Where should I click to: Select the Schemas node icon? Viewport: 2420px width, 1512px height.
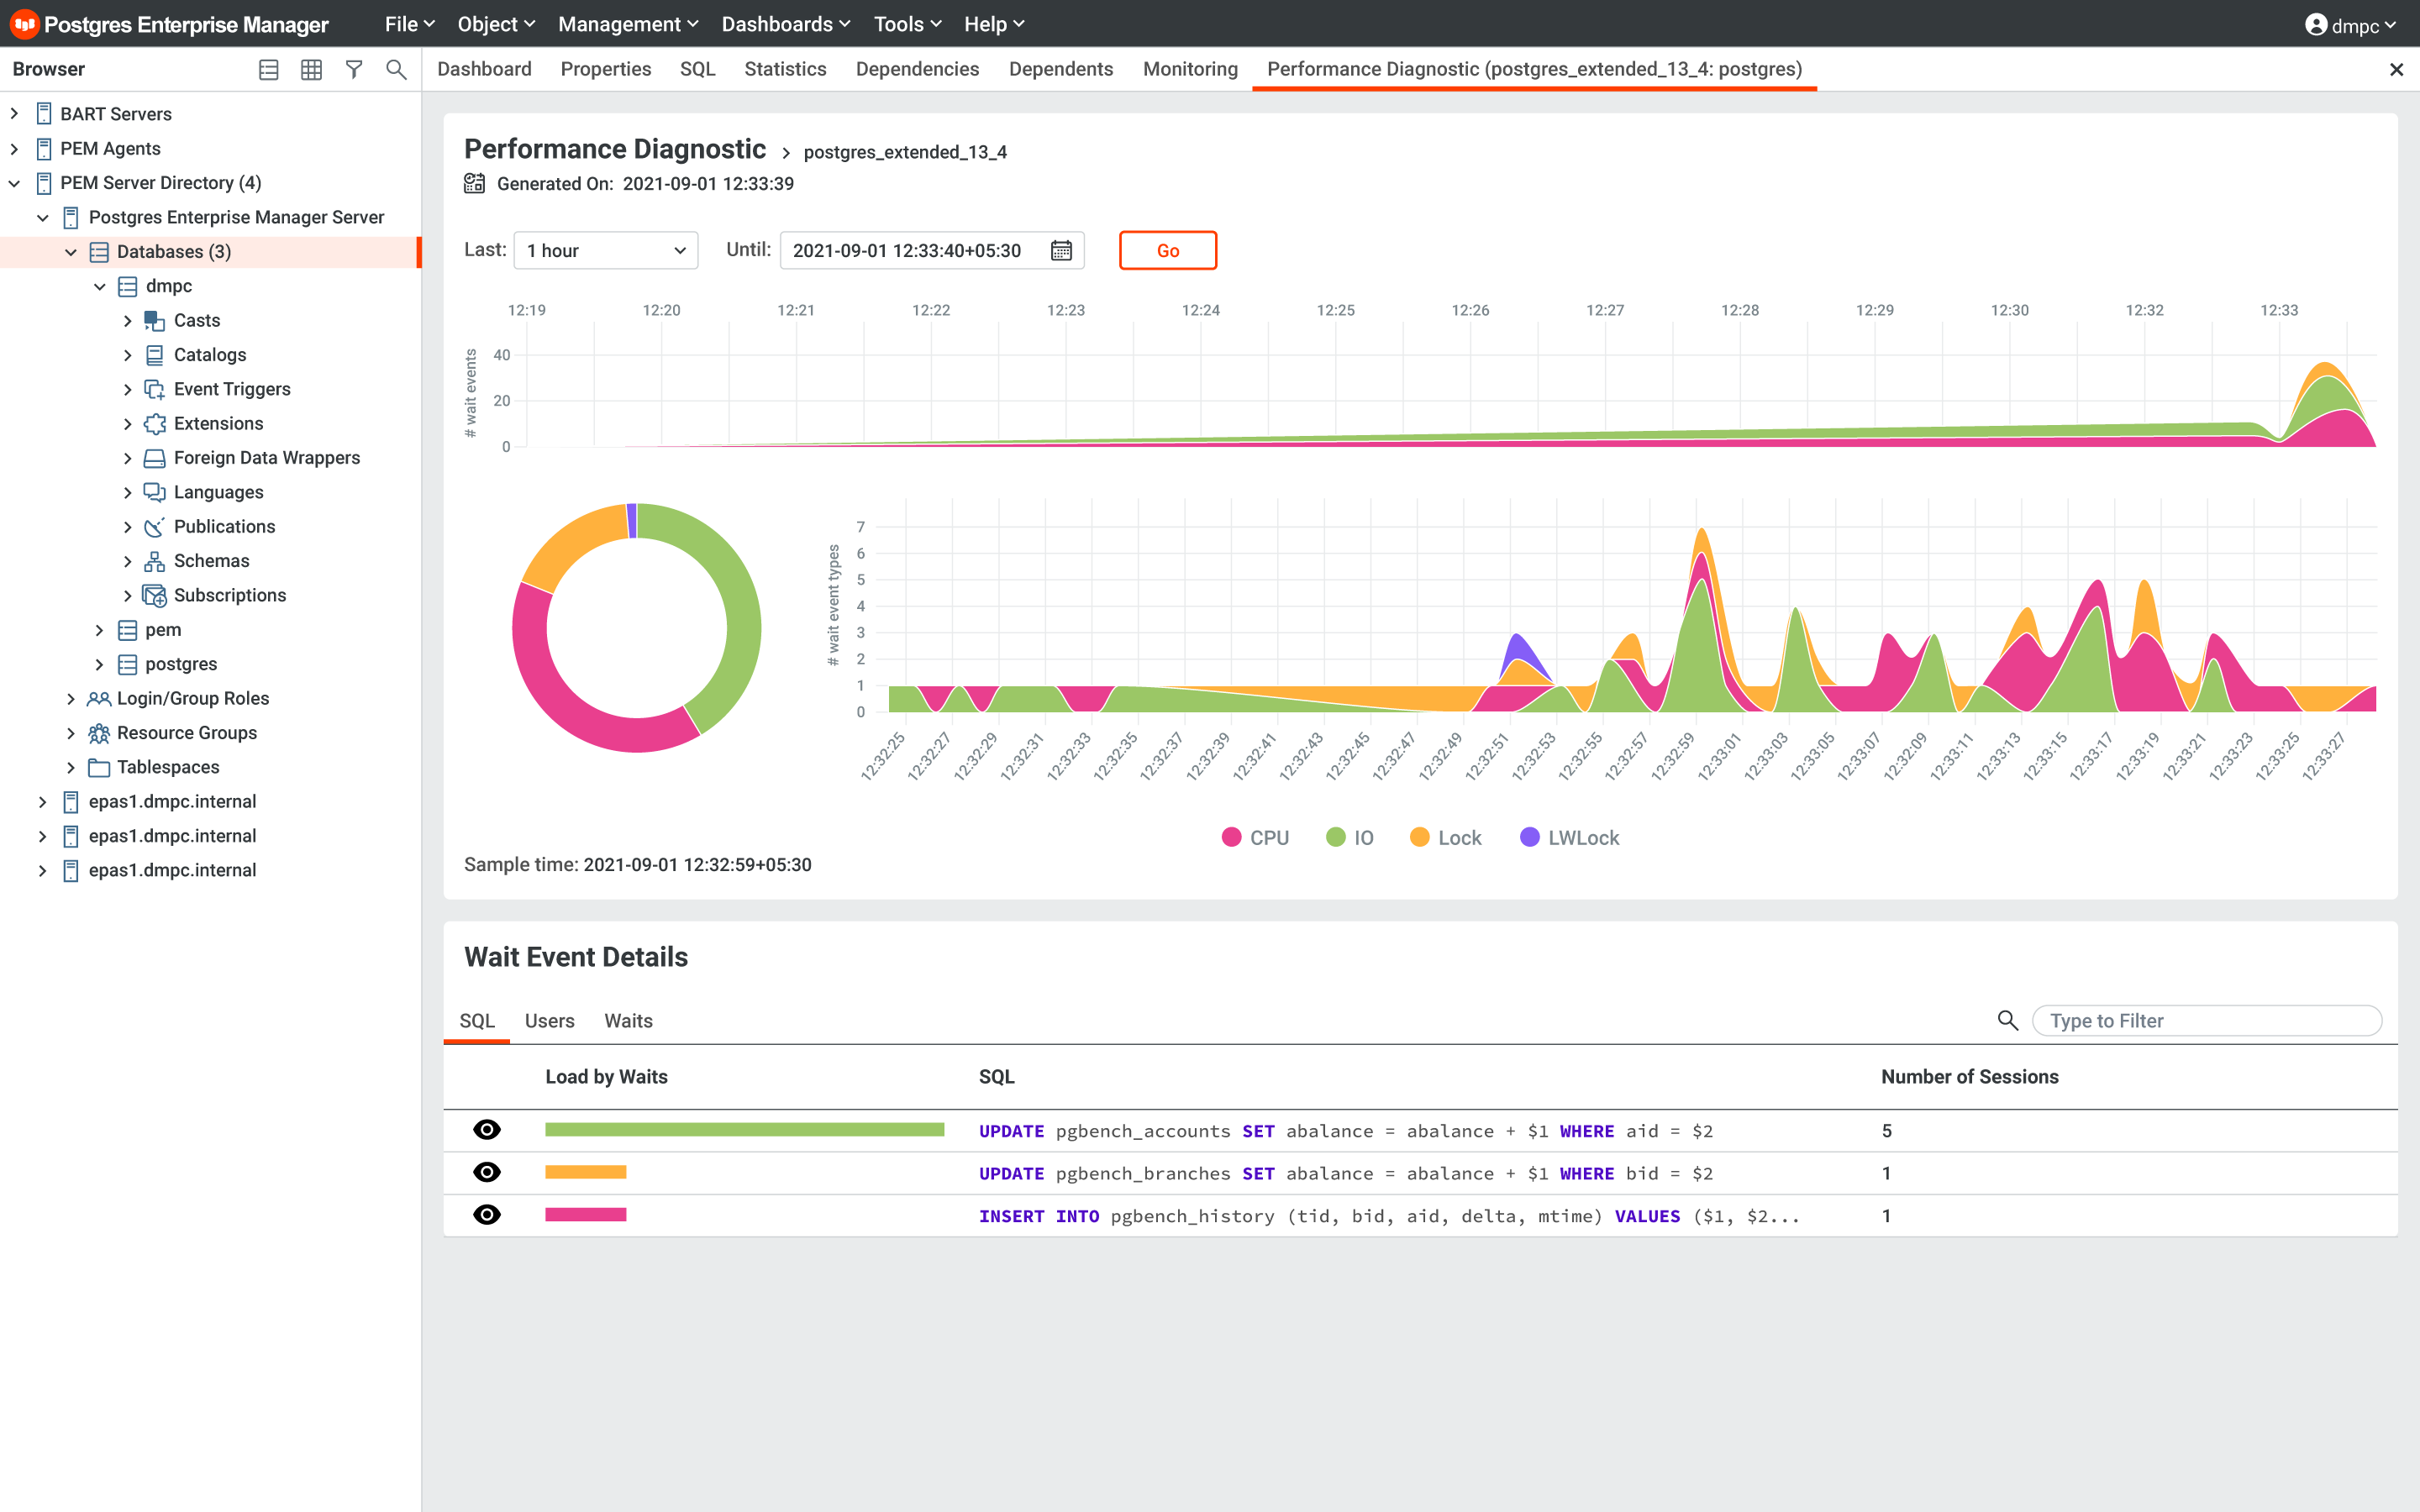[x=154, y=561]
